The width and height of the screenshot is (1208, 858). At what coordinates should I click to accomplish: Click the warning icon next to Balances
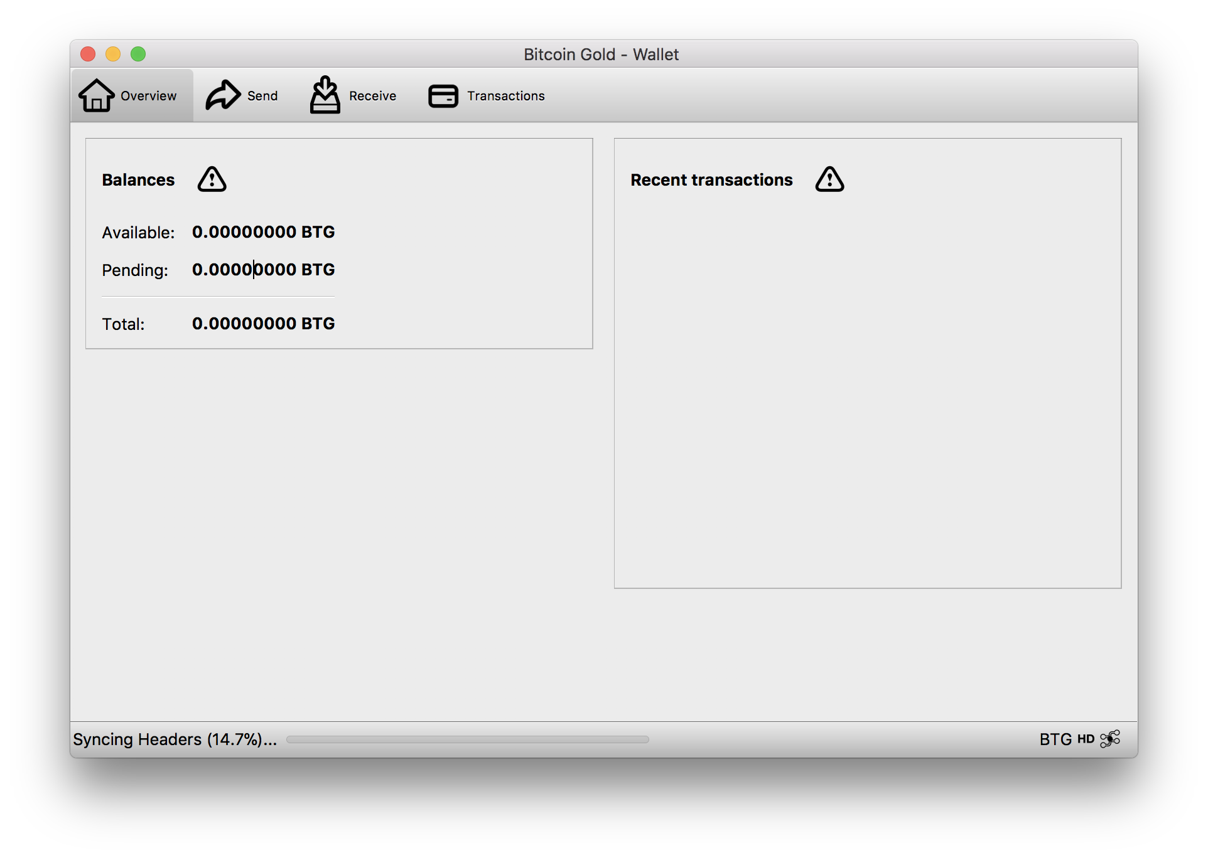(x=212, y=179)
